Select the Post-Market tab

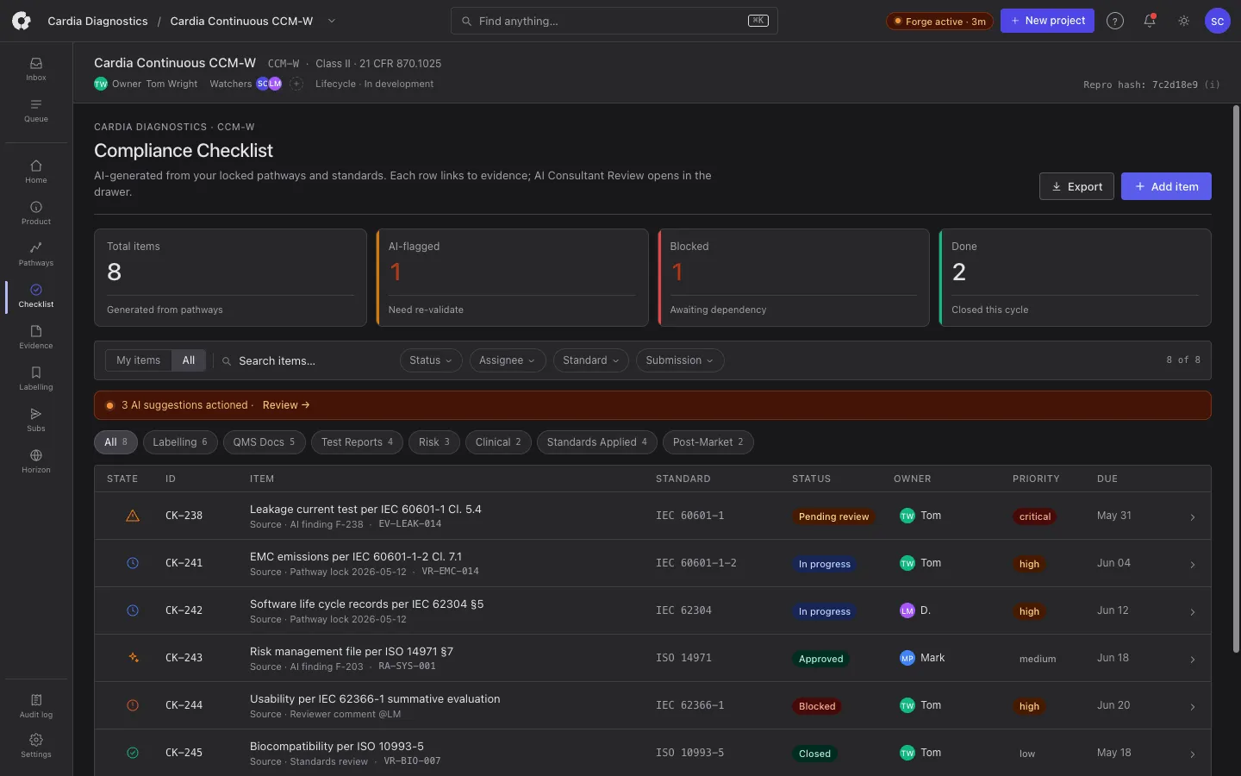[x=708, y=442]
